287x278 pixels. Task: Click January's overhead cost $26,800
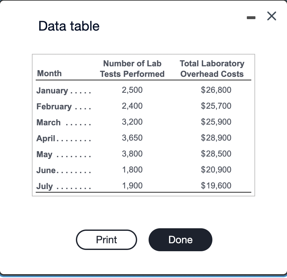[216, 90]
